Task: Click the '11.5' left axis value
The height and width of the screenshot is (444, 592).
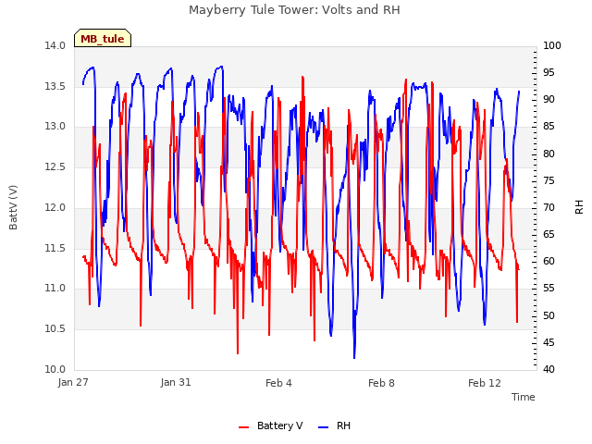Action: (x=55, y=249)
